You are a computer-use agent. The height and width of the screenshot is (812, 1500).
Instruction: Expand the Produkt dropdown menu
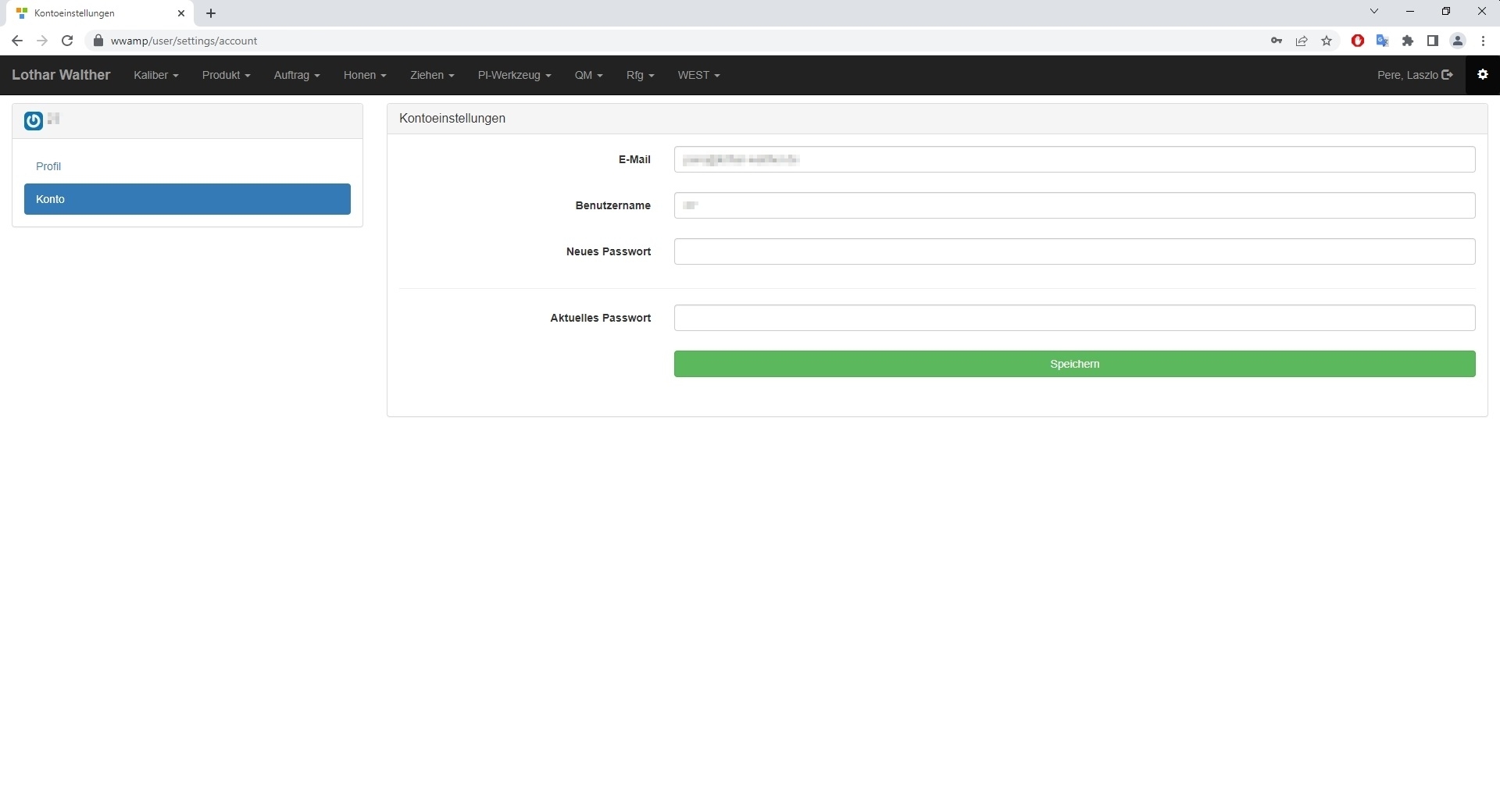227,75
